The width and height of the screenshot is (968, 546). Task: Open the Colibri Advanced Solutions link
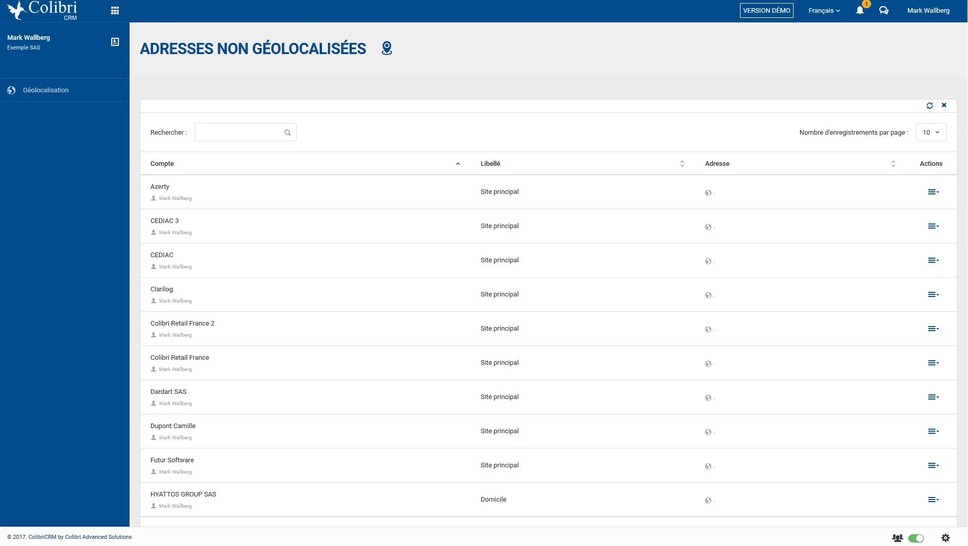pyautogui.click(x=98, y=537)
